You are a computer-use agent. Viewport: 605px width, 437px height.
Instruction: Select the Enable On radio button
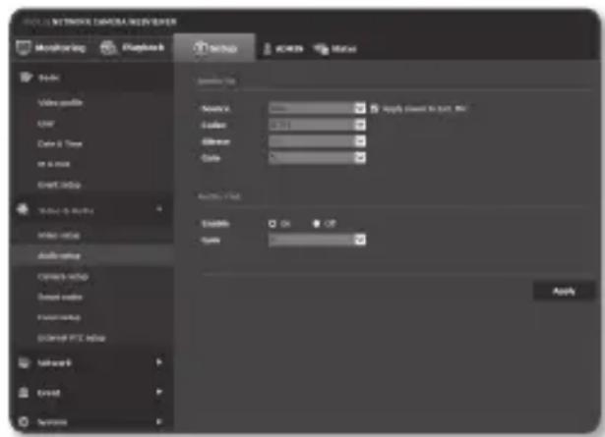click(272, 223)
